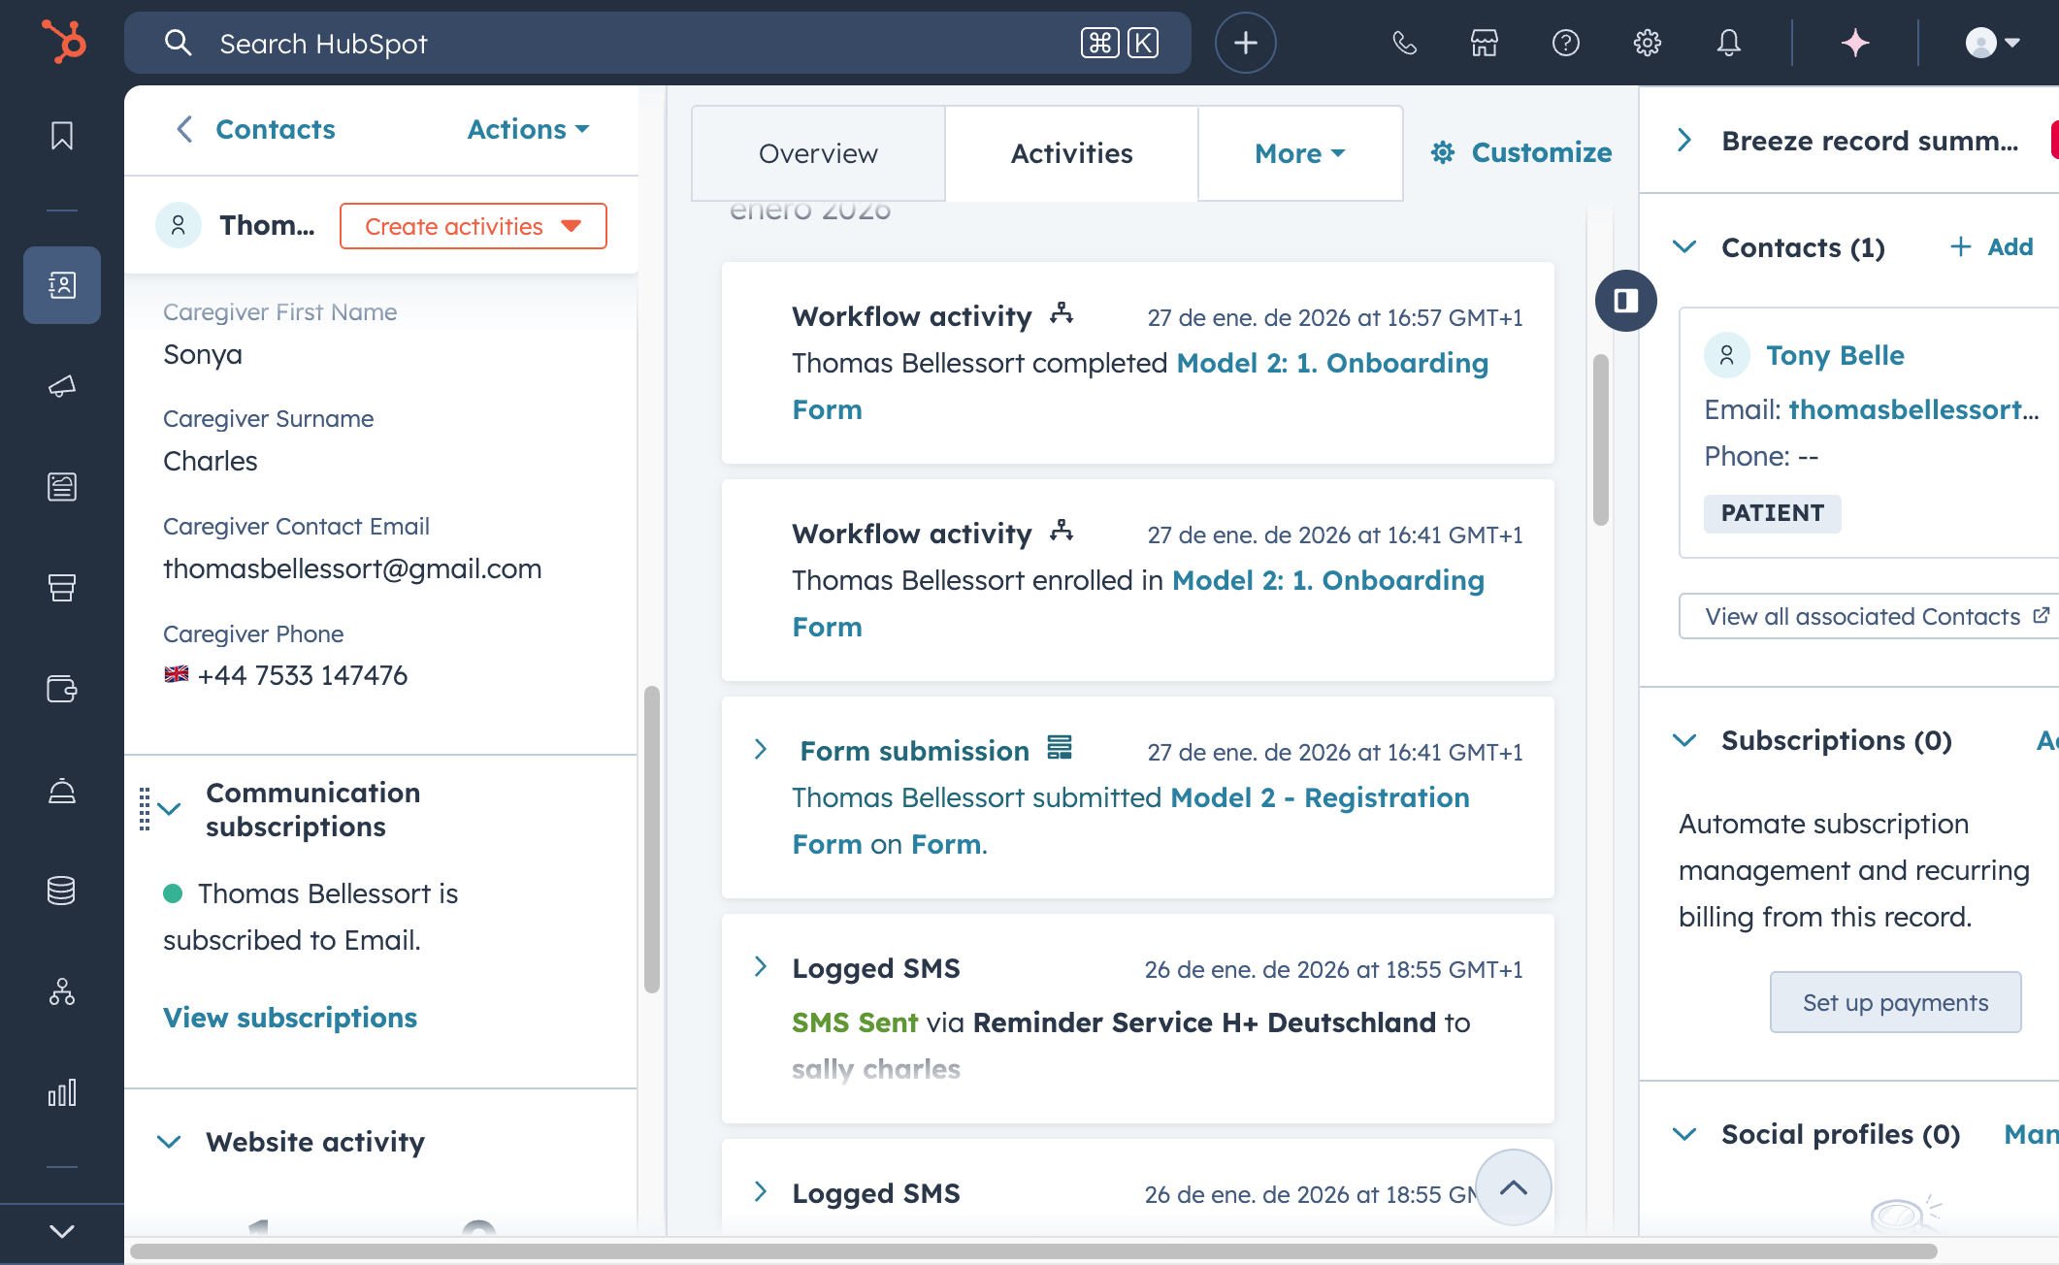Expand Logged SMS to sally charles

click(x=761, y=967)
